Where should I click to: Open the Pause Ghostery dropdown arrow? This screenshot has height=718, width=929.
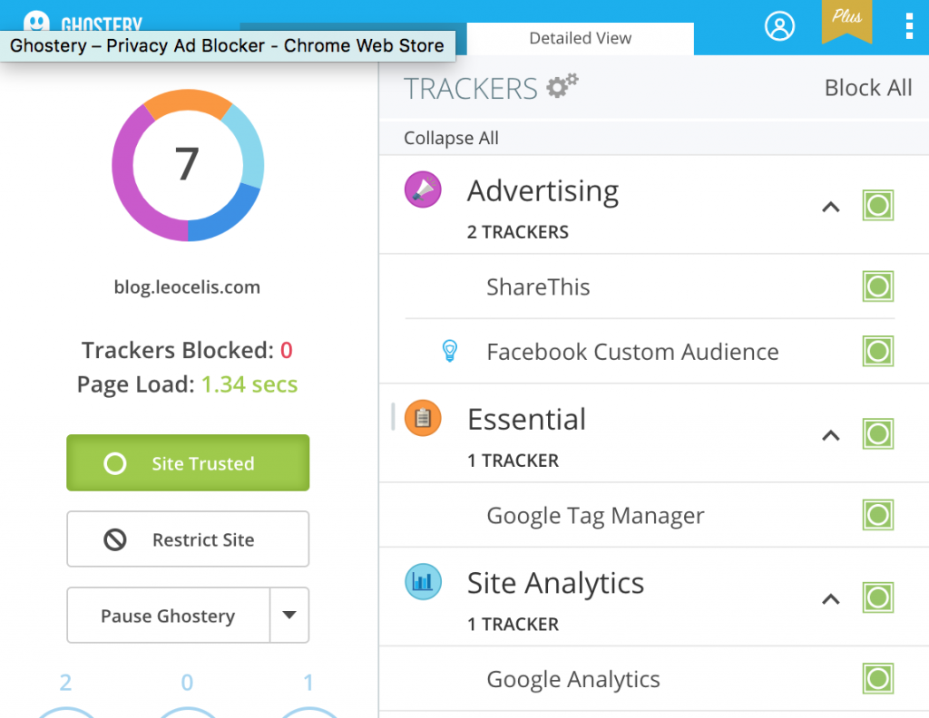289,615
